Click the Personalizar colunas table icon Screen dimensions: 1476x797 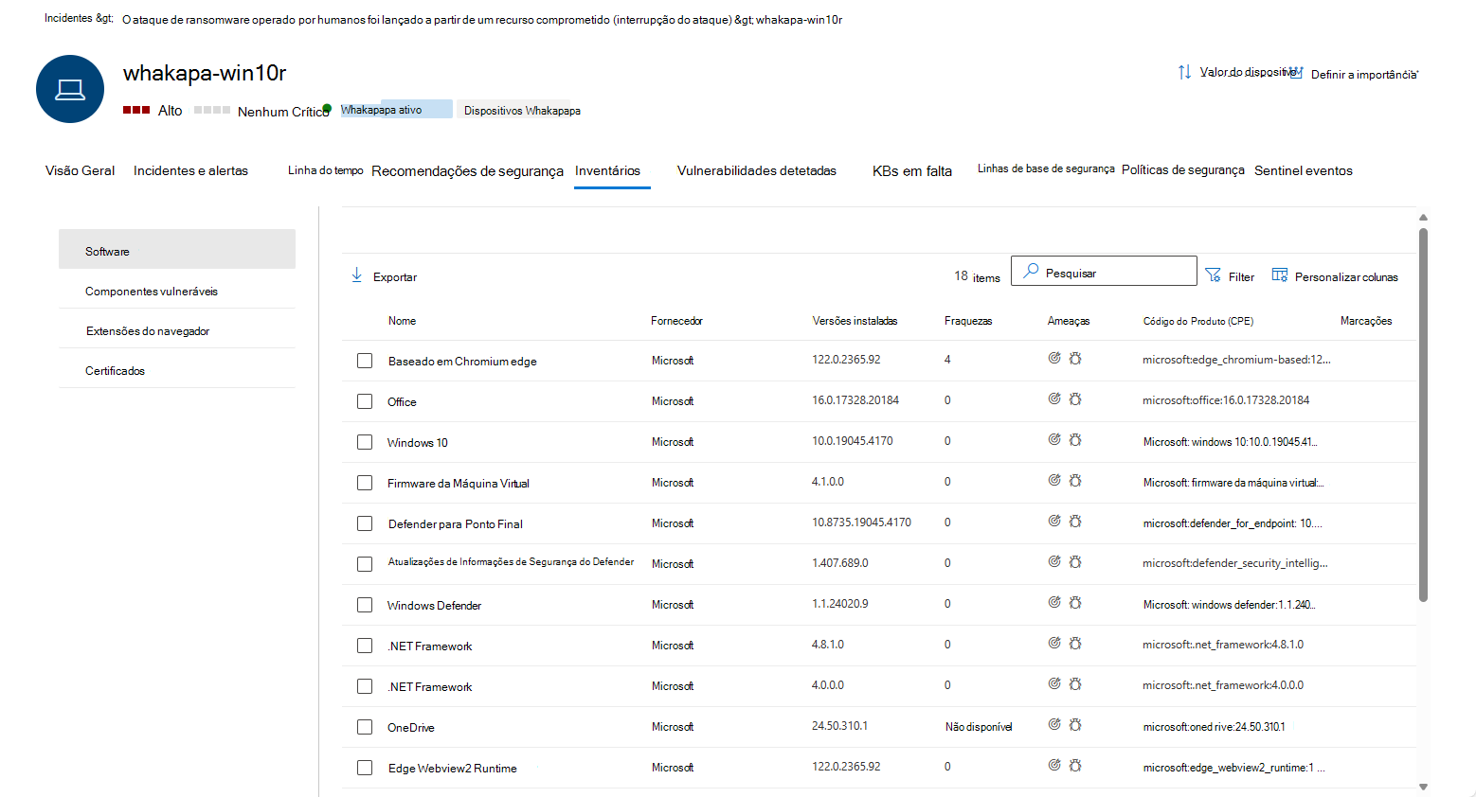tap(1280, 275)
